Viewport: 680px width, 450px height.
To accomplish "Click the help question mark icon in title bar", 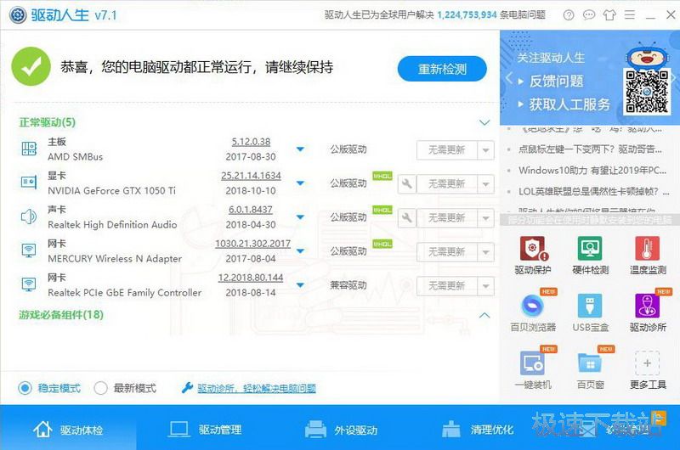I will pyautogui.click(x=569, y=15).
